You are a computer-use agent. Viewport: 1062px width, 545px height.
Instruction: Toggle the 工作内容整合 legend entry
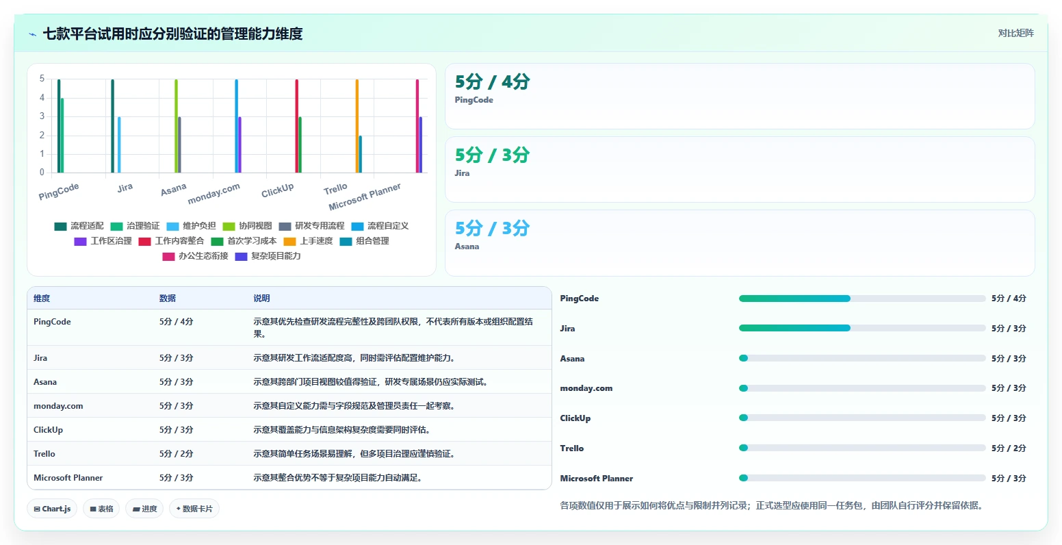[x=172, y=241]
